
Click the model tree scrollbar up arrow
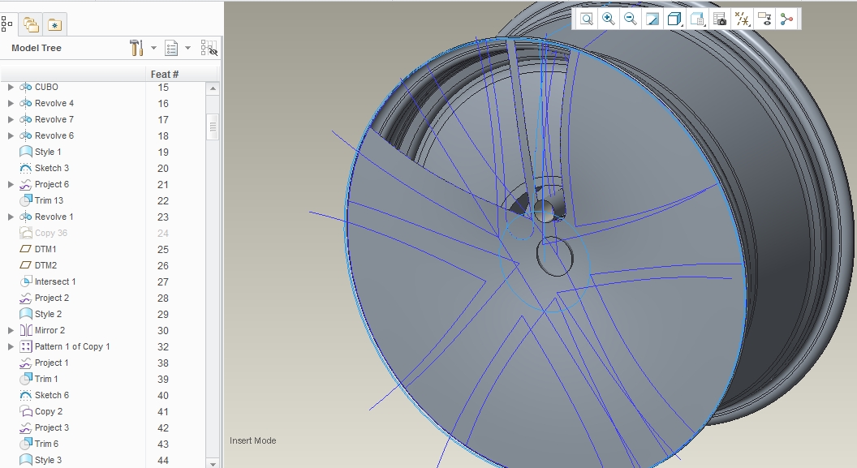pos(213,88)
